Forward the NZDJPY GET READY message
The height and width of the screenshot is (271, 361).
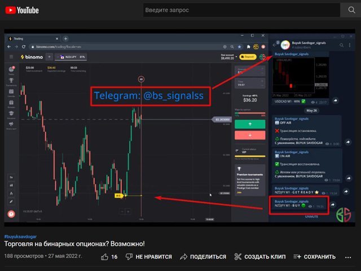(346, 191)
